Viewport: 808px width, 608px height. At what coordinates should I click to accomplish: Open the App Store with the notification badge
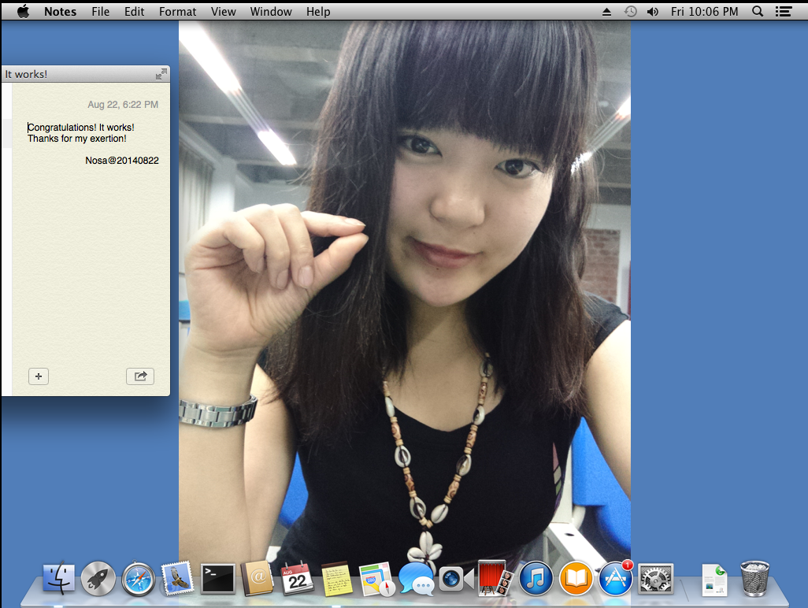pyautogui.click(x=615, y=578)
